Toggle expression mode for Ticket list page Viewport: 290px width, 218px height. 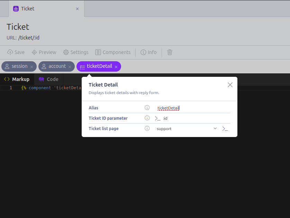(x=225, y=129)
